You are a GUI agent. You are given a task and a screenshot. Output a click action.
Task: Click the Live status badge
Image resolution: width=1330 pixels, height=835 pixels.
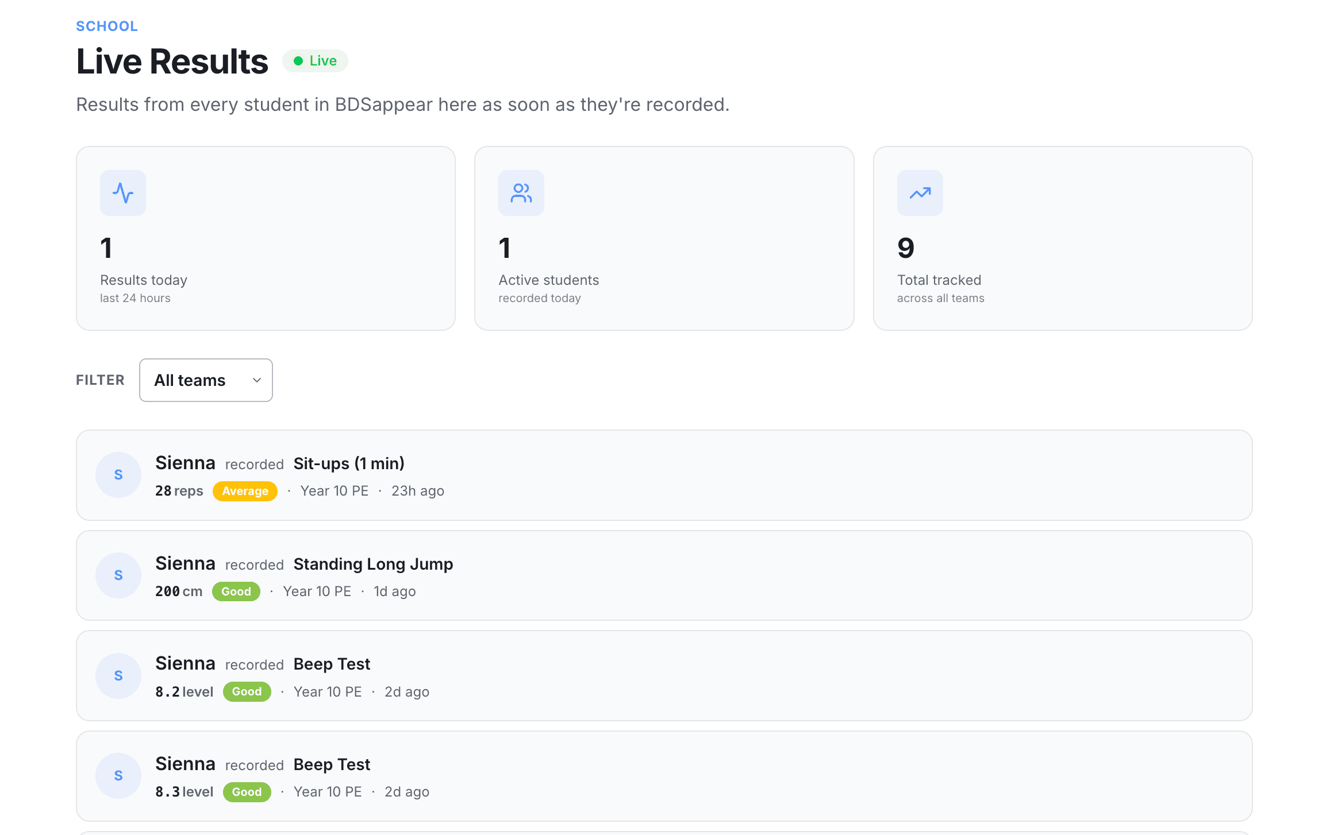(315, 60)
